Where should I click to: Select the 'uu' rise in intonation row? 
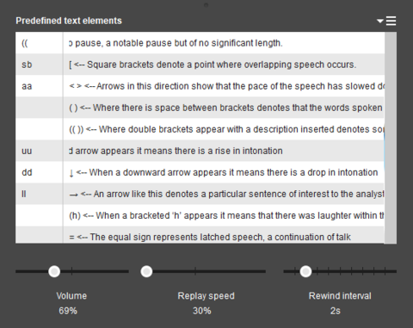pyautogui.click(x=200, y=151)
